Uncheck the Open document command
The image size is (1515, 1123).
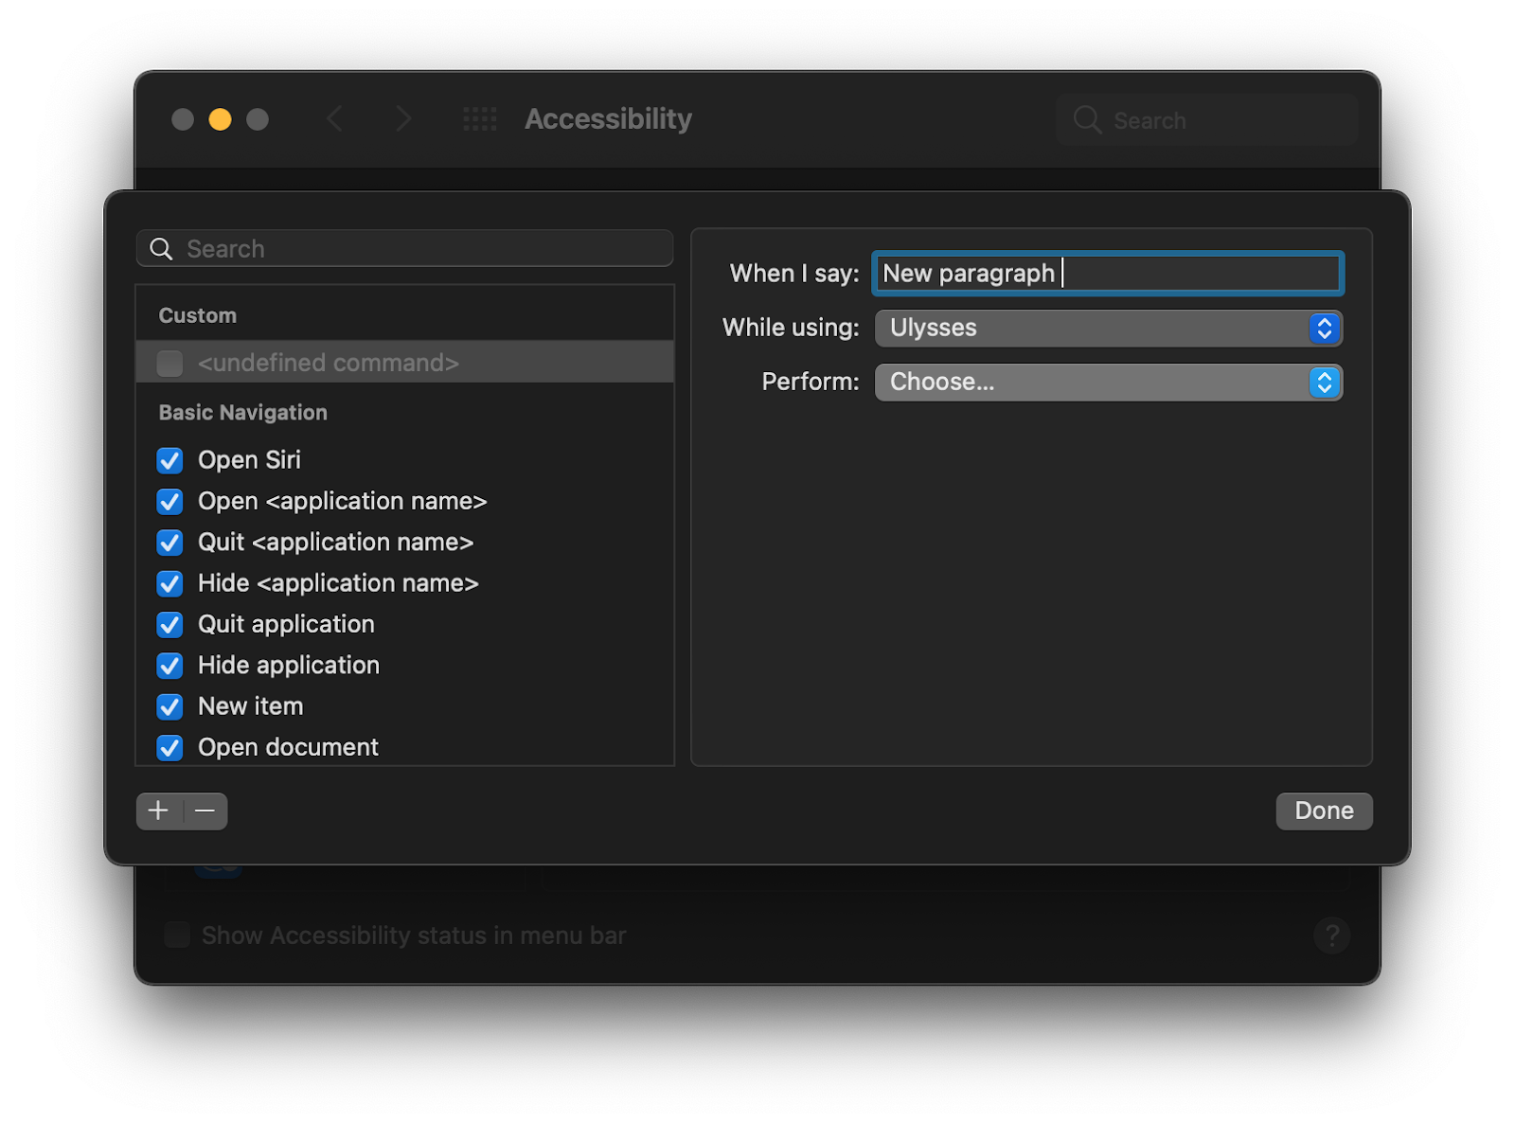(x=170, y=748)
